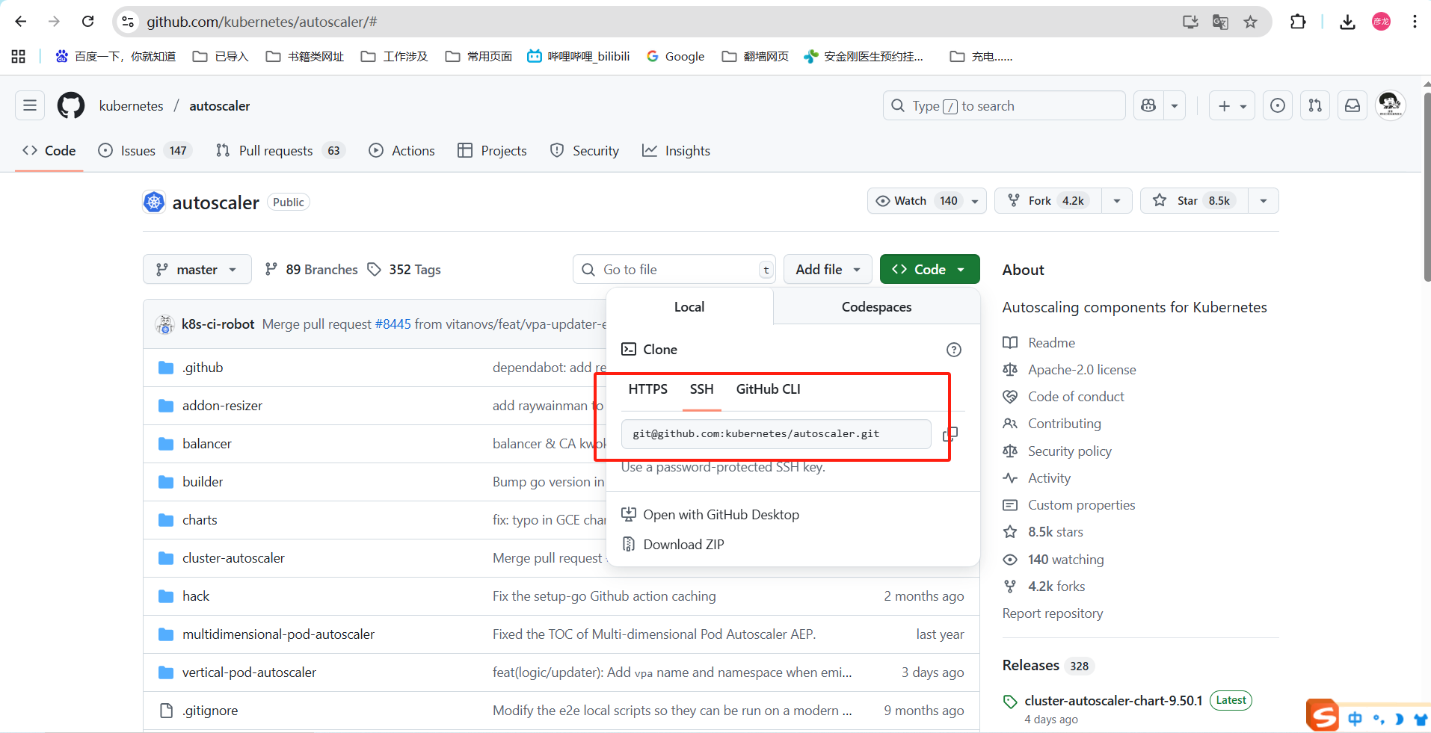Open the clone help question icon
Image resolution: width=1431 pixels, height=733 pixels.
[954, 350]
